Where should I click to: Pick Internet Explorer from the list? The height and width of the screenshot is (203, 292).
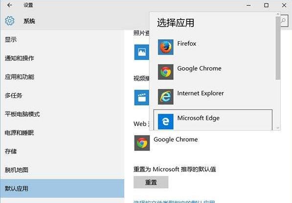(x=213, y=97)
